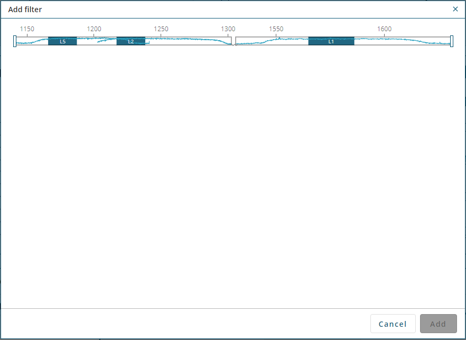Click the 1250 MHz tick label
Screen dimensions: 466x340
pos(161,29)
